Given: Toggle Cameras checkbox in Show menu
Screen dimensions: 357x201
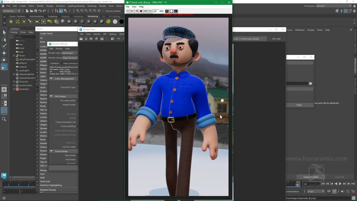Looking at the screenshot, I should click(37, 80).
